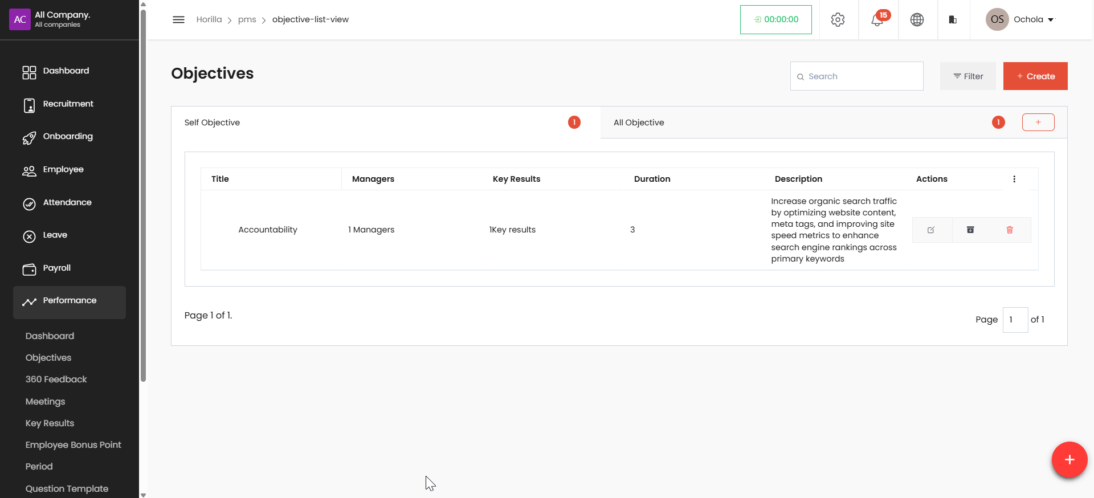
Task: Click the globe language icon
Action: pyautogui.click(x=917, y=19)
